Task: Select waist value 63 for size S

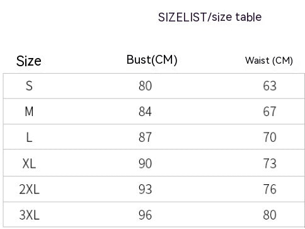Action: [270, 86]
